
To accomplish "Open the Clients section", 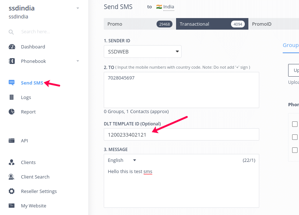I will click(28, 162).
